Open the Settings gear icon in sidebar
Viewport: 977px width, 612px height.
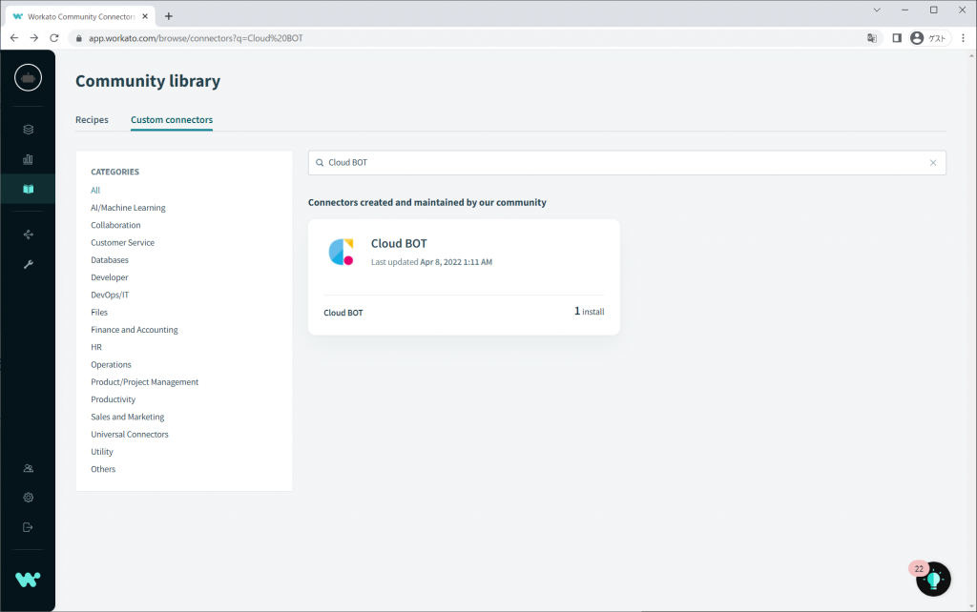tap(28, 498)
